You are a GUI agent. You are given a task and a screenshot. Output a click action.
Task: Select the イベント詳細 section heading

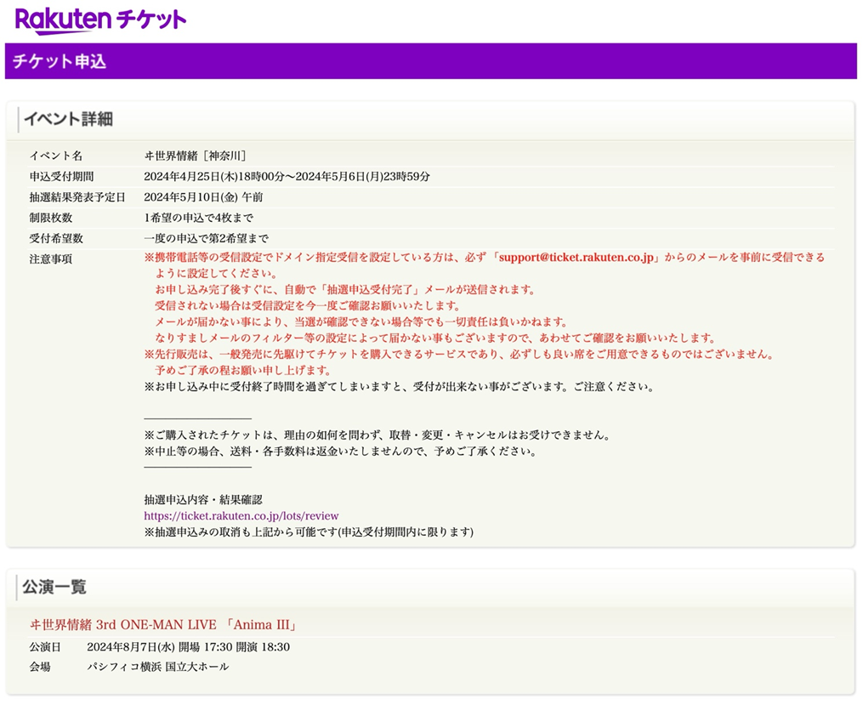pos(68,119)
